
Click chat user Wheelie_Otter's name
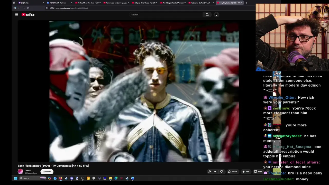point(282,98)
